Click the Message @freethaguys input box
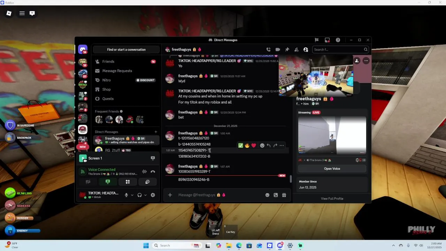The width and height of the screenshot is (446, 251). (220, 195)
